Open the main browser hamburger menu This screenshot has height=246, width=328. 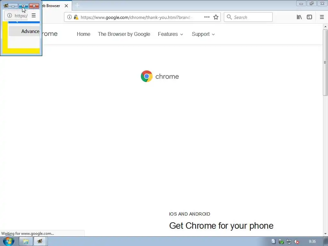pos(322,17)
